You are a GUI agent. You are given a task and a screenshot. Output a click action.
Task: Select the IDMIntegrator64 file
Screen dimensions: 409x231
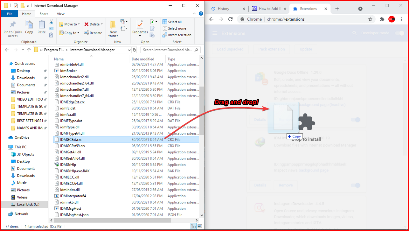pos(73,196)
